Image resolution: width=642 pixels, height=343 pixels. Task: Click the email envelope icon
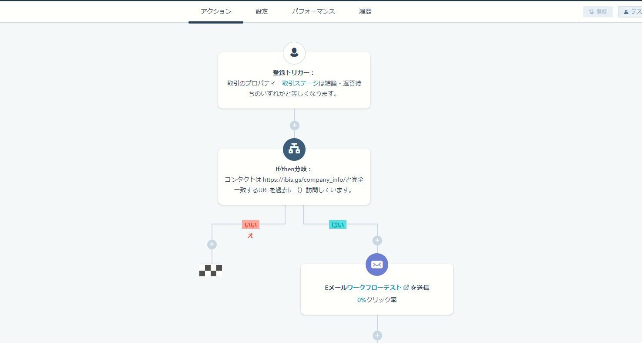click(377, 265)
